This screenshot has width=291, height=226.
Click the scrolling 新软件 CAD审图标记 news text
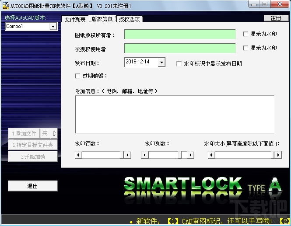pyautogui.click(x=209, y=221)
